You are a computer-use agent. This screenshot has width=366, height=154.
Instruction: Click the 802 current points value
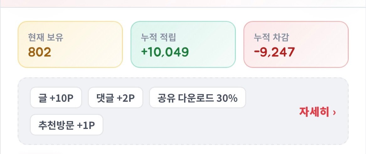[40, 52]
